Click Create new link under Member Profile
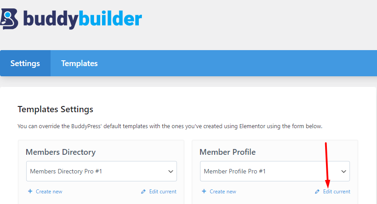This screenshot has height=204, width=377. coord(223,192)
